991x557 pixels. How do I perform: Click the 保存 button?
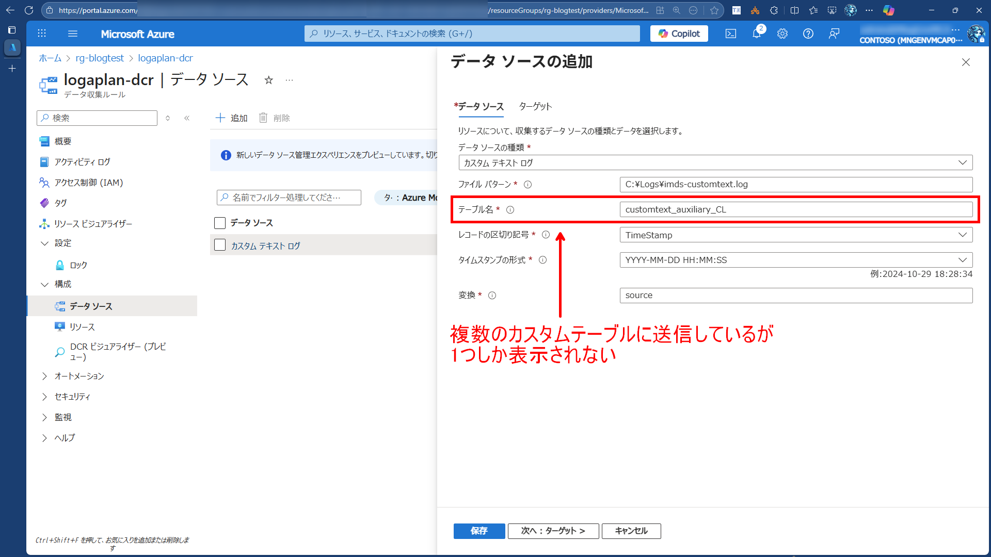(478, 531)
